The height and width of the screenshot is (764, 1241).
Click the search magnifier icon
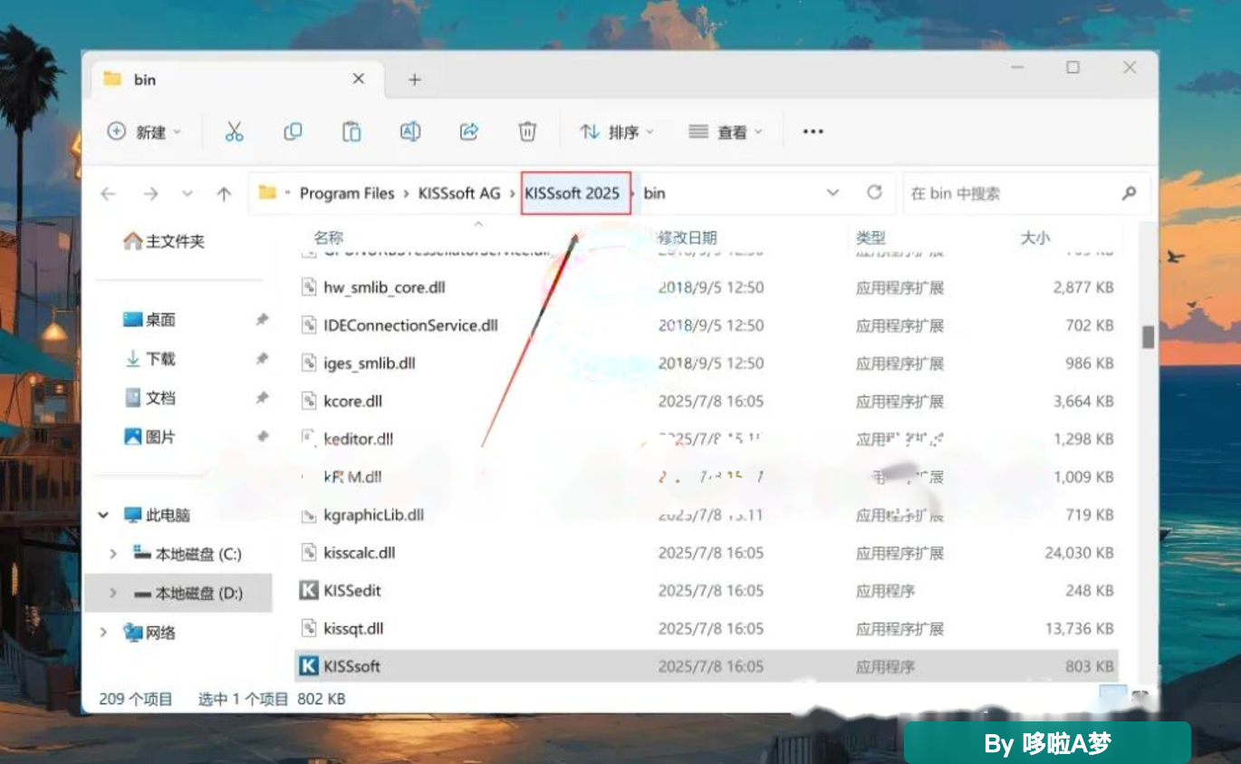click(1129, 193)
